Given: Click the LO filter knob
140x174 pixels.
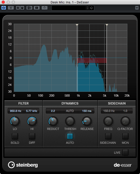Looking at the screenshot, I should 15,121.
